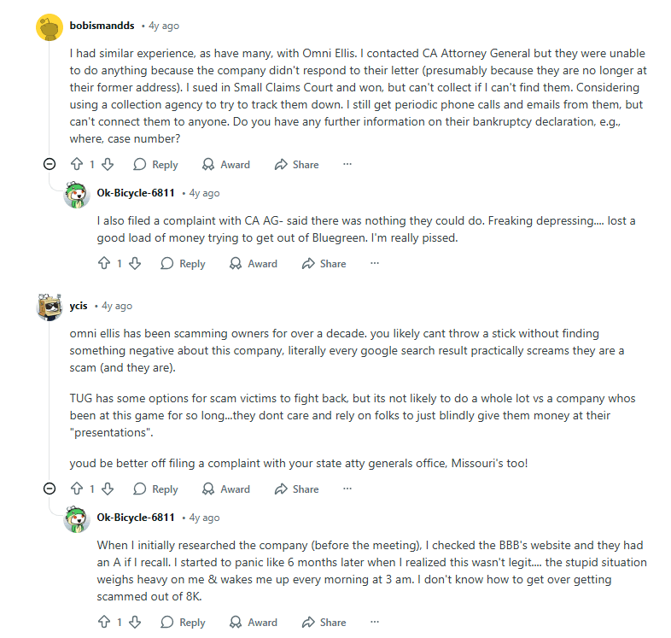Downvote Ok-Bicycle-6811's reply about CA AG
This screenshot has height=638, width=671.
(x=135, y=264)
